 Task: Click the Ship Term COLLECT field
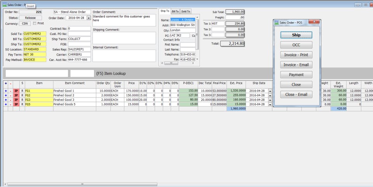[79, 39]
